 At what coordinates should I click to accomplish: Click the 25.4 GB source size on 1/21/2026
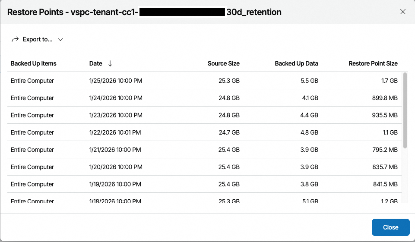tap(229, 150)
